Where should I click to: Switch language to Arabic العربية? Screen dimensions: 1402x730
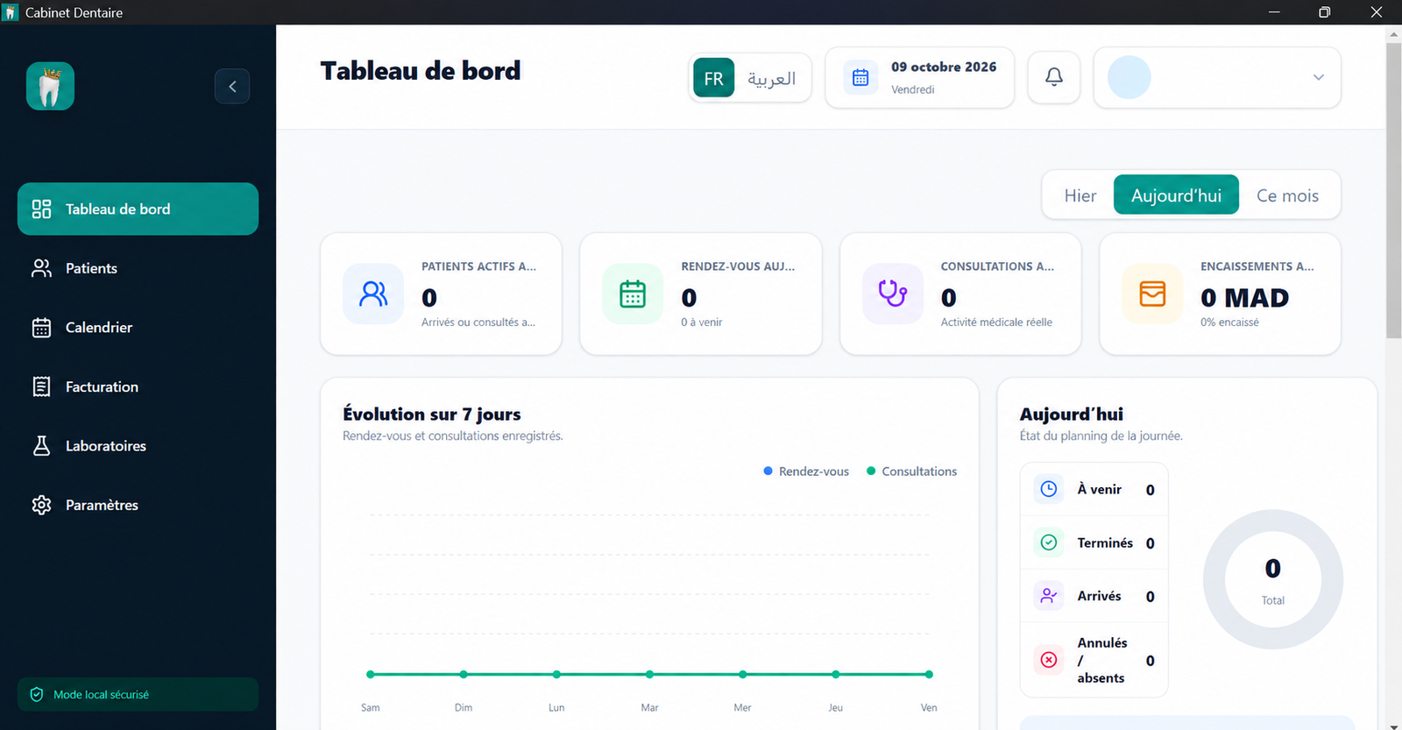[771, 78]
